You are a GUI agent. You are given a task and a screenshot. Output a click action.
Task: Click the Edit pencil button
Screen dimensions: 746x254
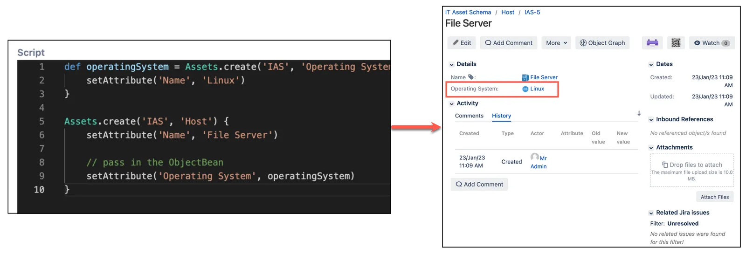(462, 43)
